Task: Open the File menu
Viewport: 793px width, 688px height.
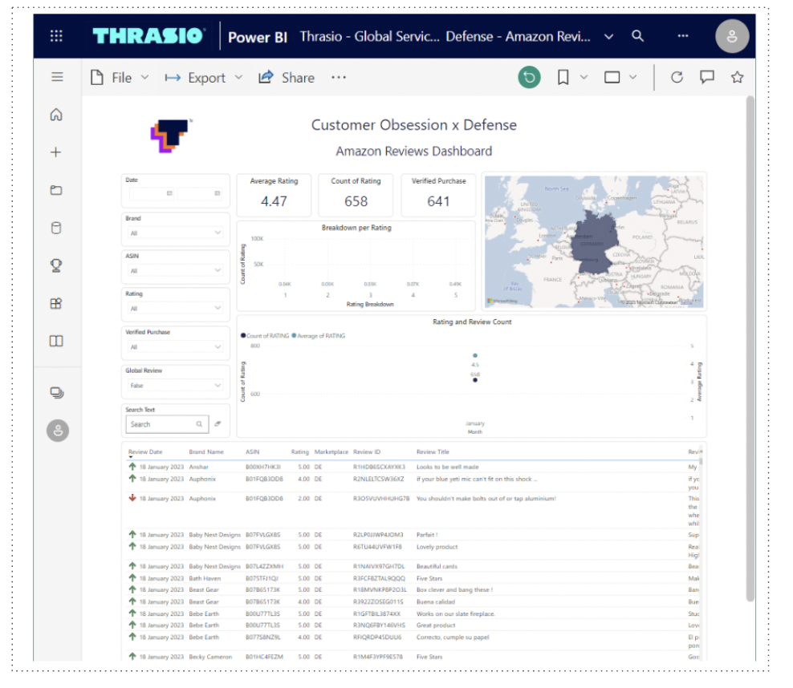Action: (x=120, y=78)
